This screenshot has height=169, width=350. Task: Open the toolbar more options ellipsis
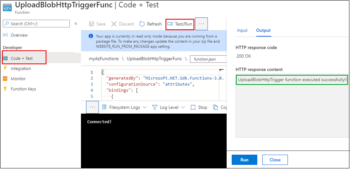pos(201,24)
